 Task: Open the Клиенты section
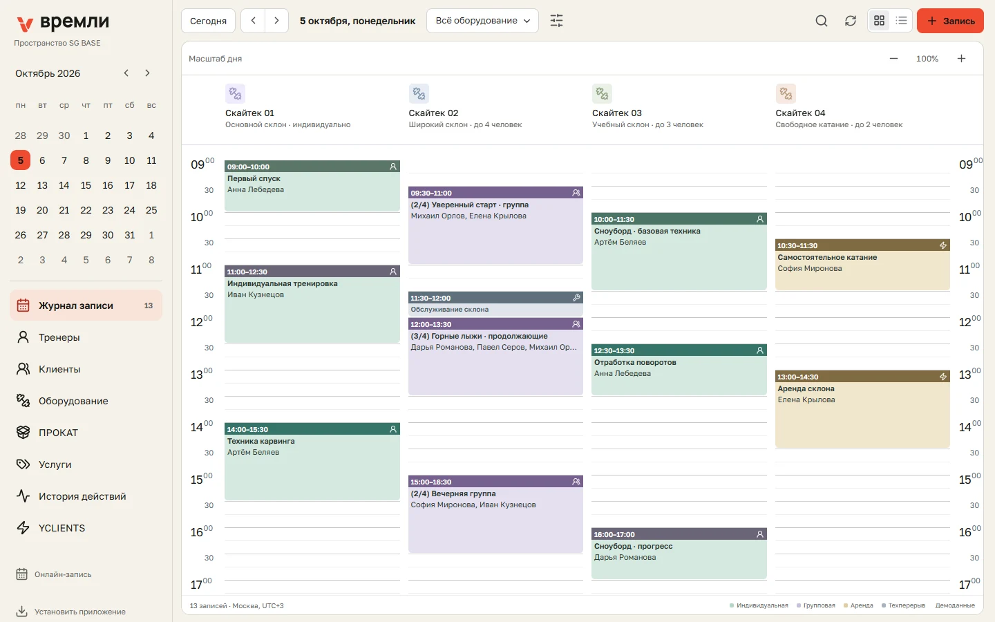[86, 369]
